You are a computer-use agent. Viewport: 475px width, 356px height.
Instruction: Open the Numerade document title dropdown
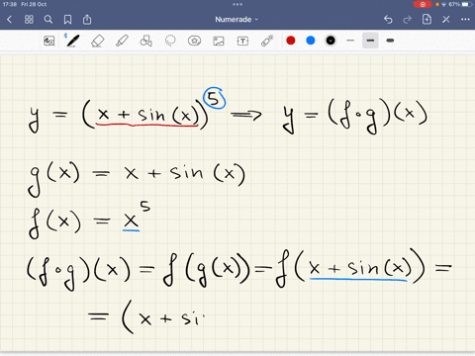pyautogui.click(x=237, y=20)
